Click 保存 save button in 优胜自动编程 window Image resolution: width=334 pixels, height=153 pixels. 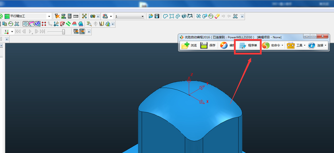tap(208, 45)
